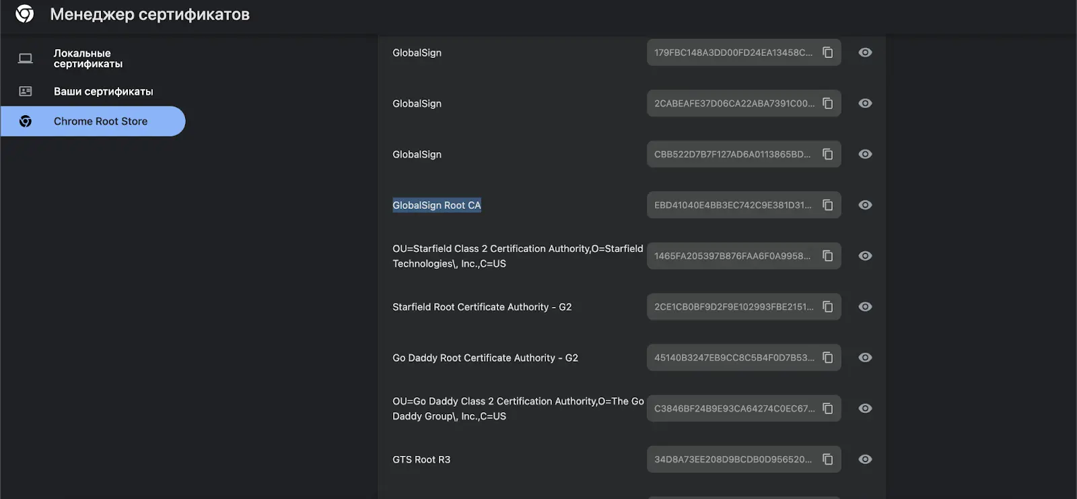1077x499 pixels.
Task: Select the Chrome Root Store tab
Action: click(93, 121)
